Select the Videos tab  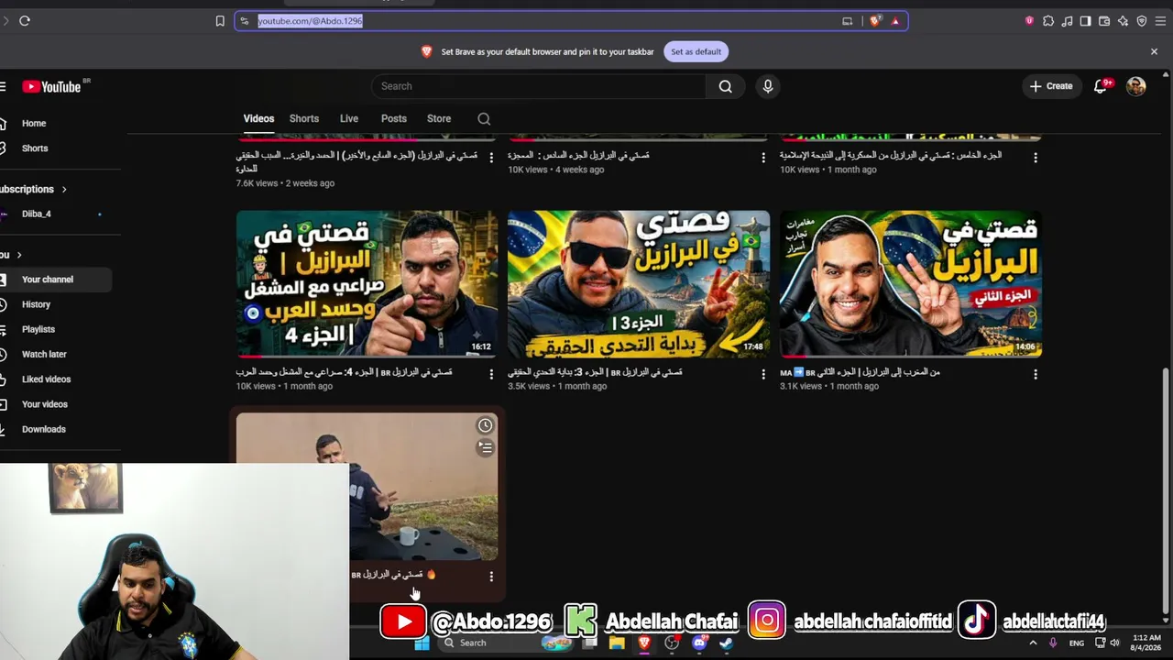click(258, 118)
